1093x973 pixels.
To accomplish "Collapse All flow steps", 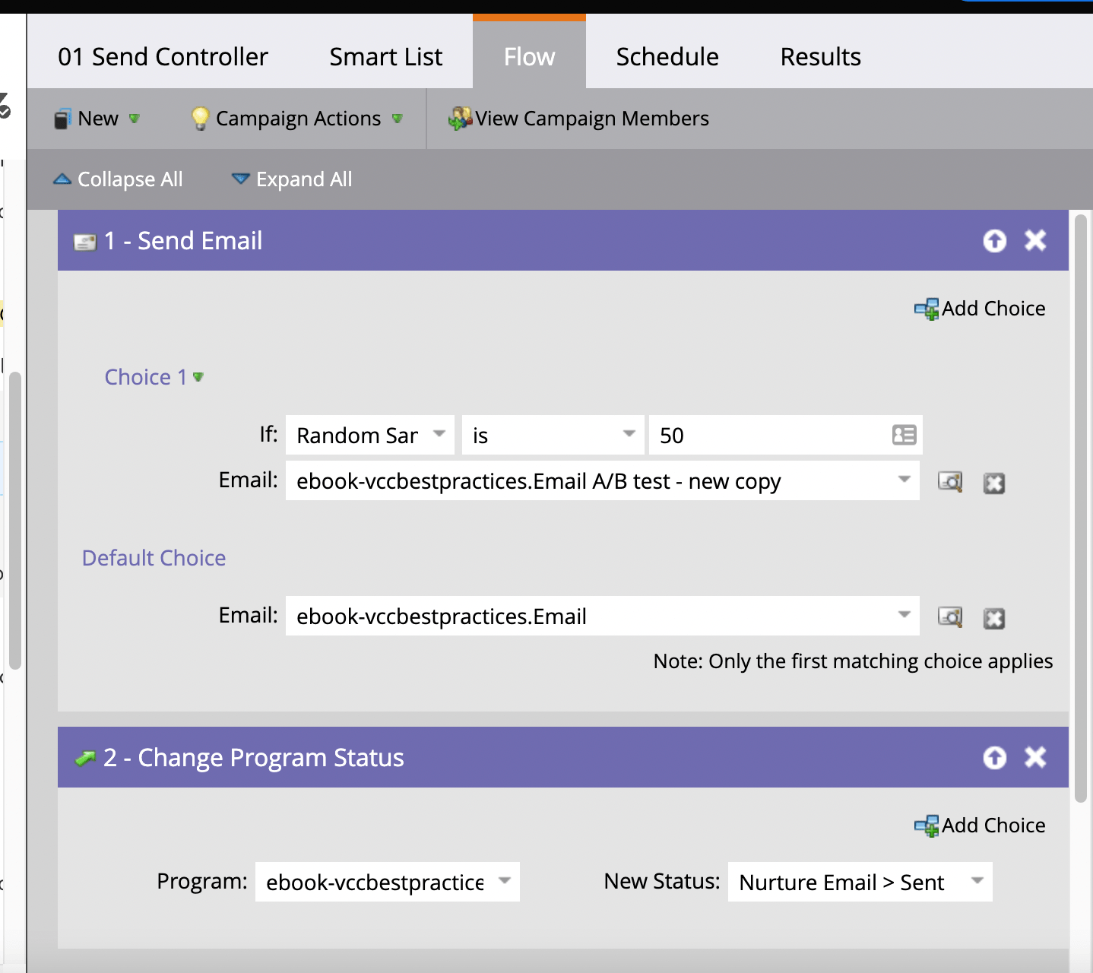I will click(x=118, y=179).
